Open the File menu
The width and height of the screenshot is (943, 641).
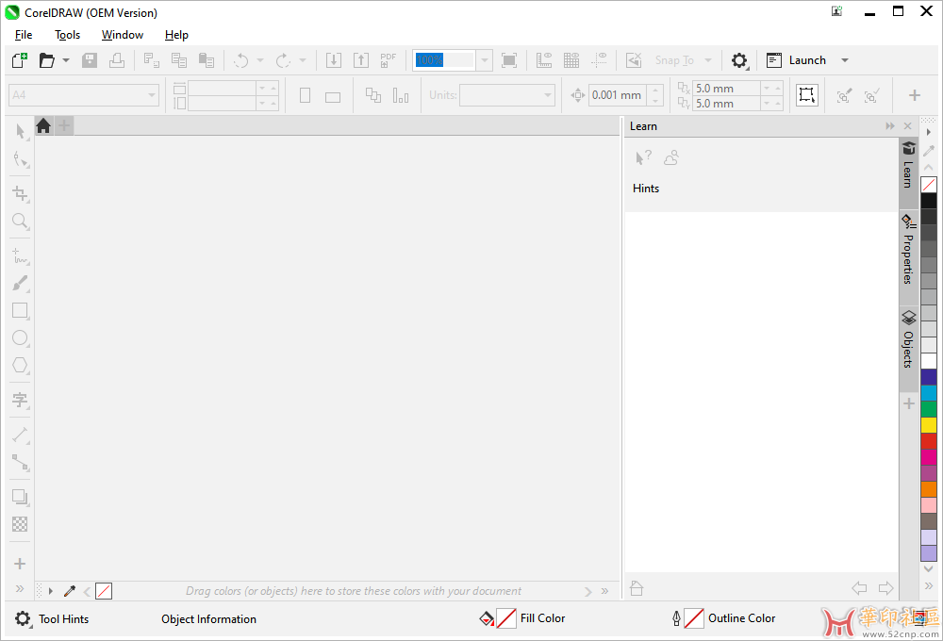coord(24,35)
